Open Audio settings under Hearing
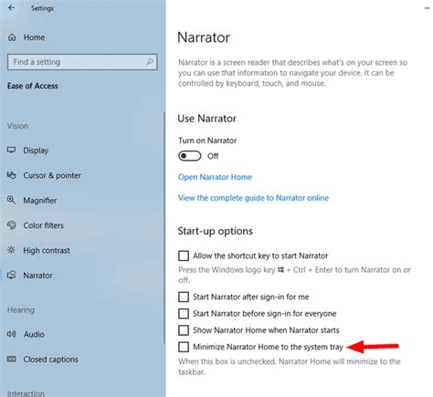The image size is (433, 397). tap(34, 334)
